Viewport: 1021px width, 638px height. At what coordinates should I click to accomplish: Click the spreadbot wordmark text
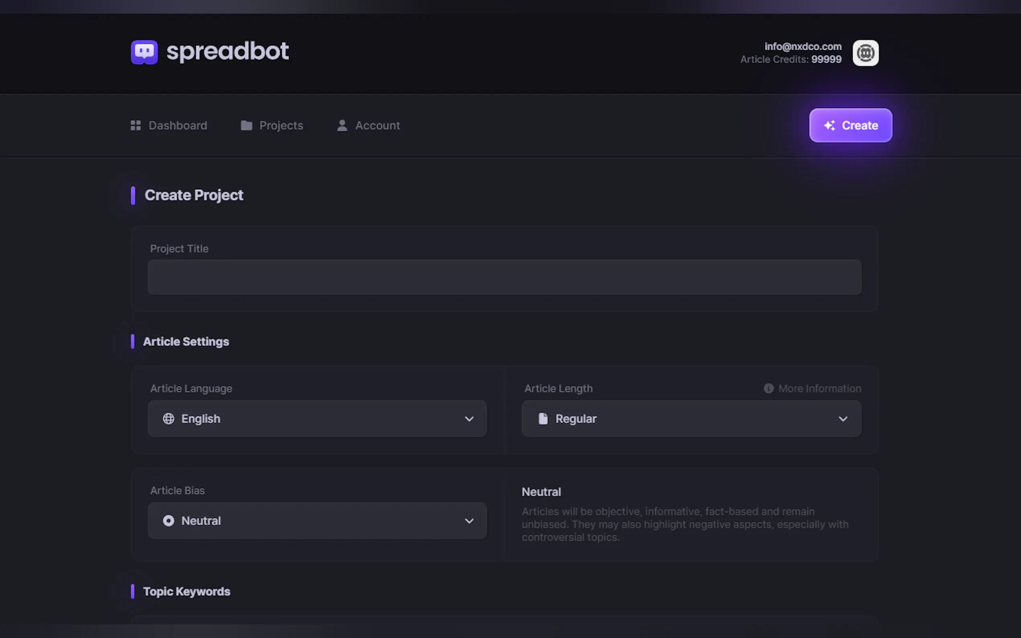coord(228,51)
